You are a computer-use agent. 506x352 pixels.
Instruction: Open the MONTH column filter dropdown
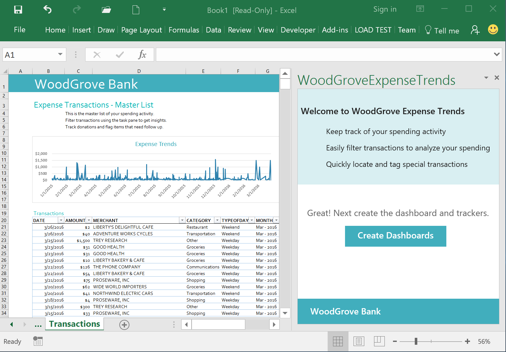(x=276, y=220)
